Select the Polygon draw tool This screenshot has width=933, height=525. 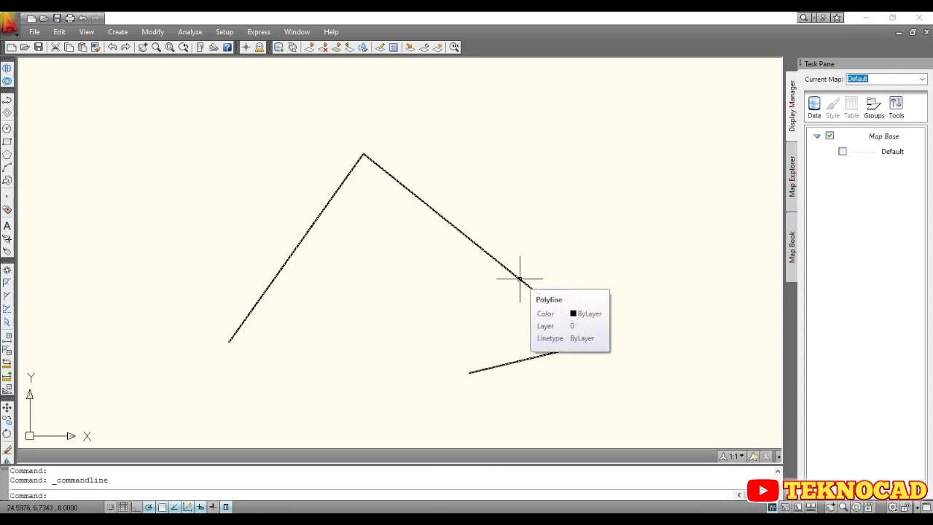7,155
